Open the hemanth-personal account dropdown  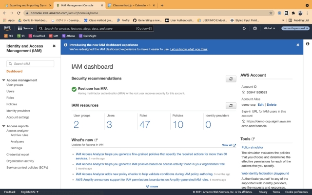click(295, 28)
